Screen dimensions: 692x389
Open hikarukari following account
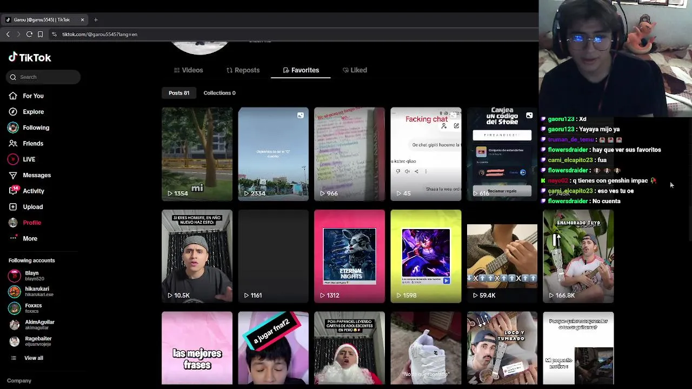coord(31,292)
